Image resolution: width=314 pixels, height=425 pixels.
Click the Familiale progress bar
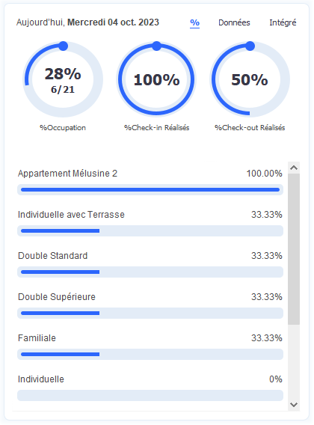pyautogui.click(x=150, y=354)
